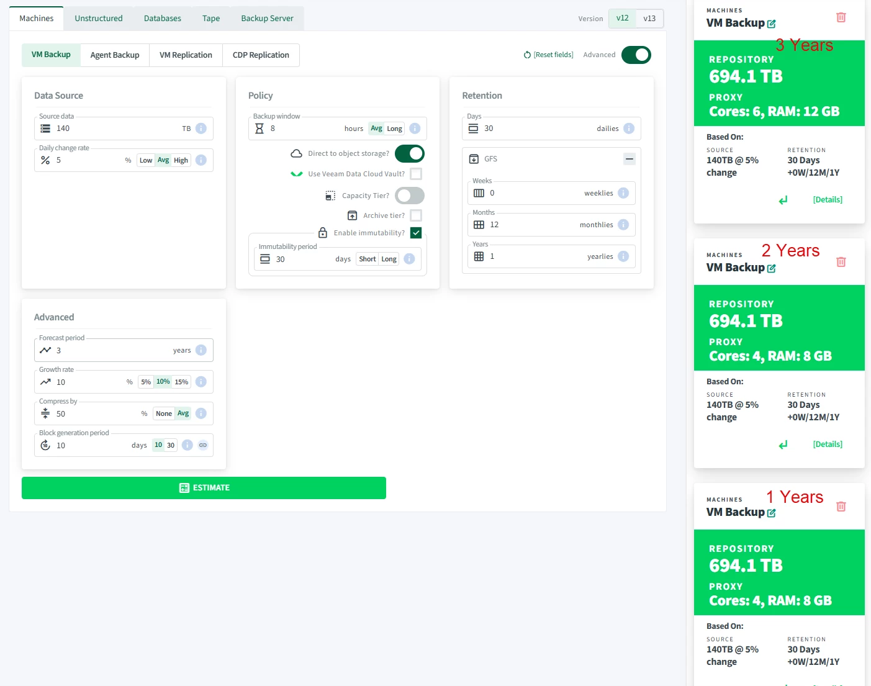Show Block generation period info icon
Viewport: 871px width, 686px height.
[x=187, y=445]
